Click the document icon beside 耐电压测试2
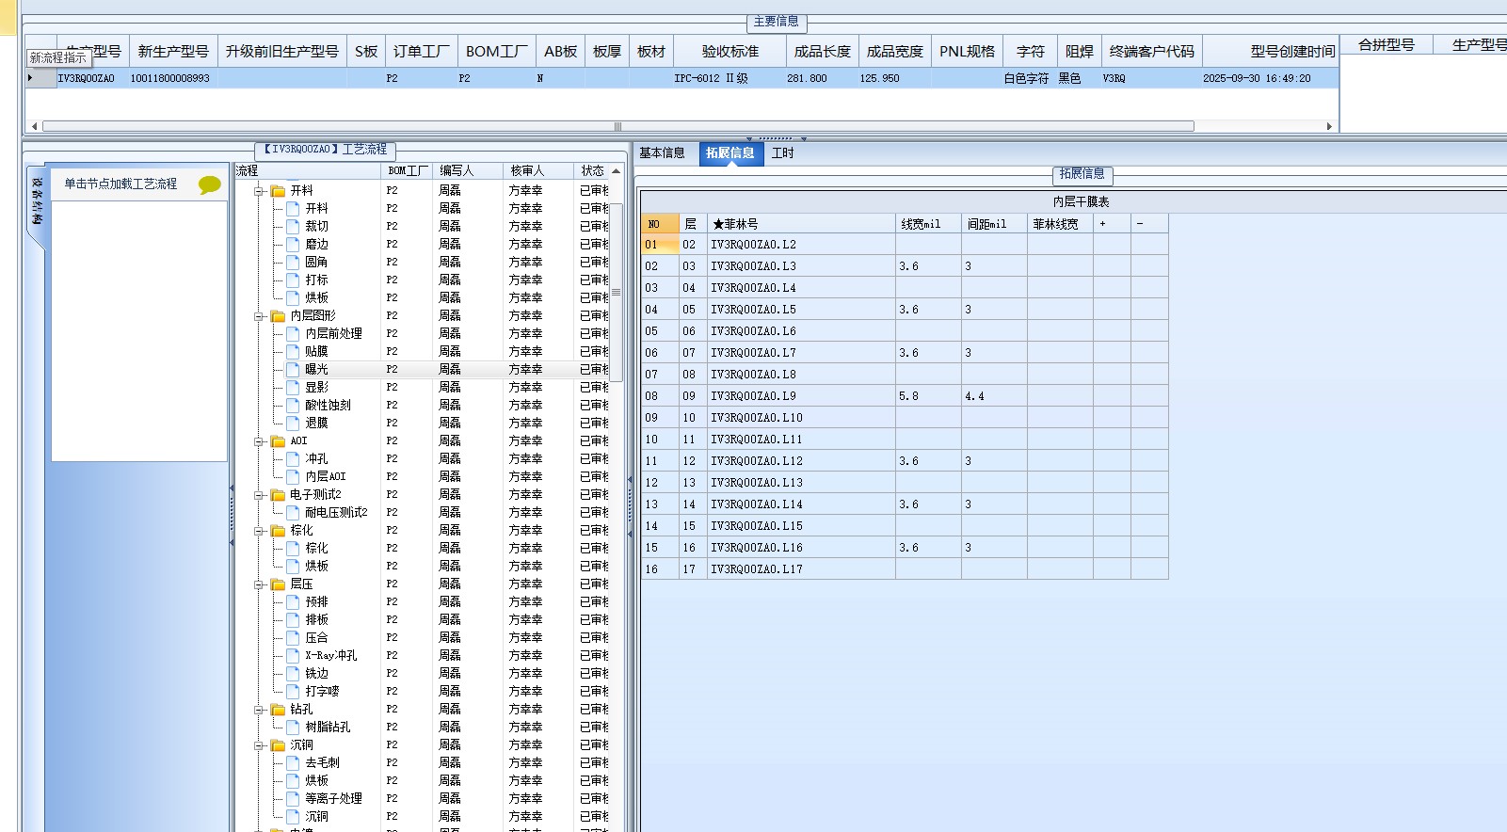Screen dimensions: 1507x832 (x=293, y=512)
